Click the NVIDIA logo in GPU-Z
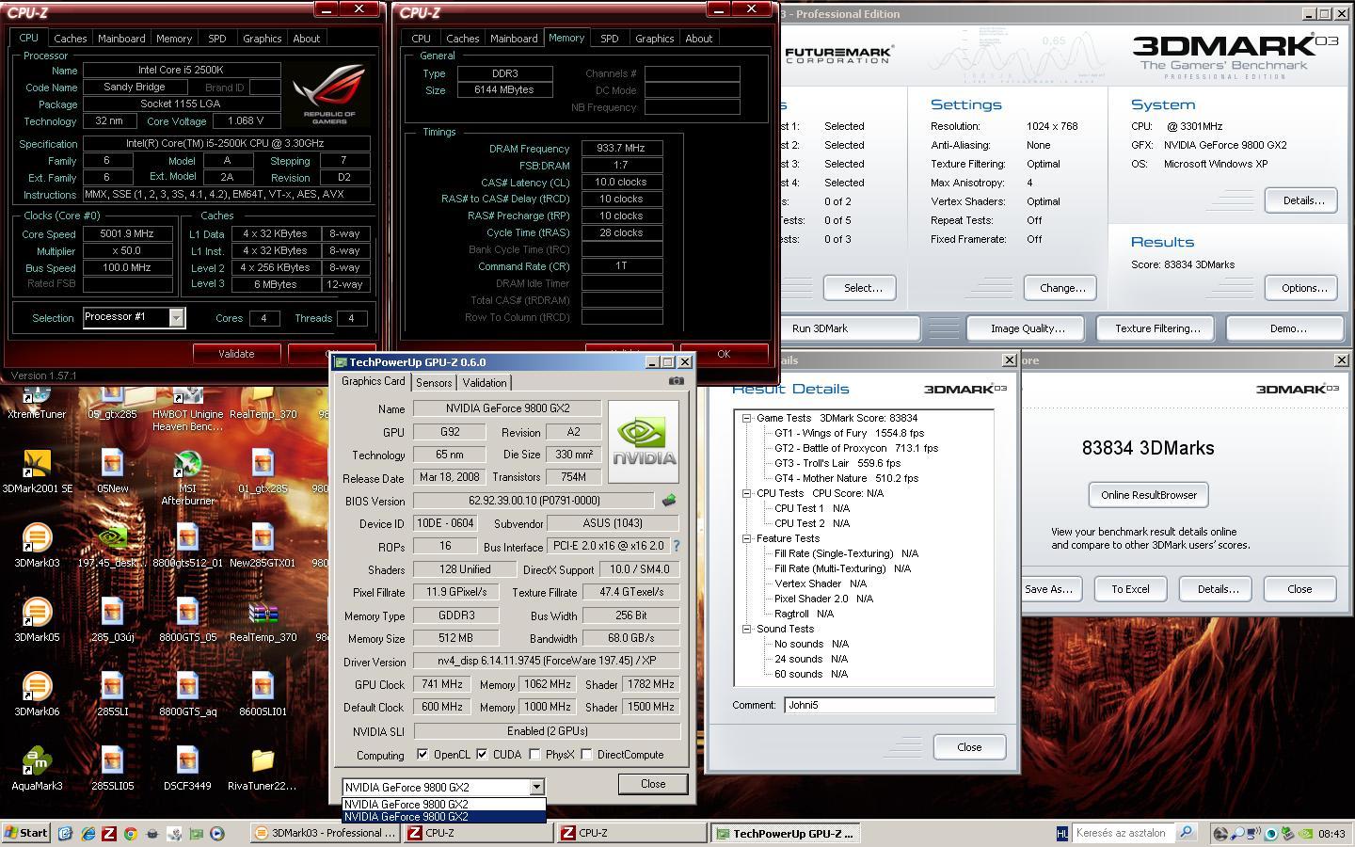The image size is (1355, 847). point(644,441)
